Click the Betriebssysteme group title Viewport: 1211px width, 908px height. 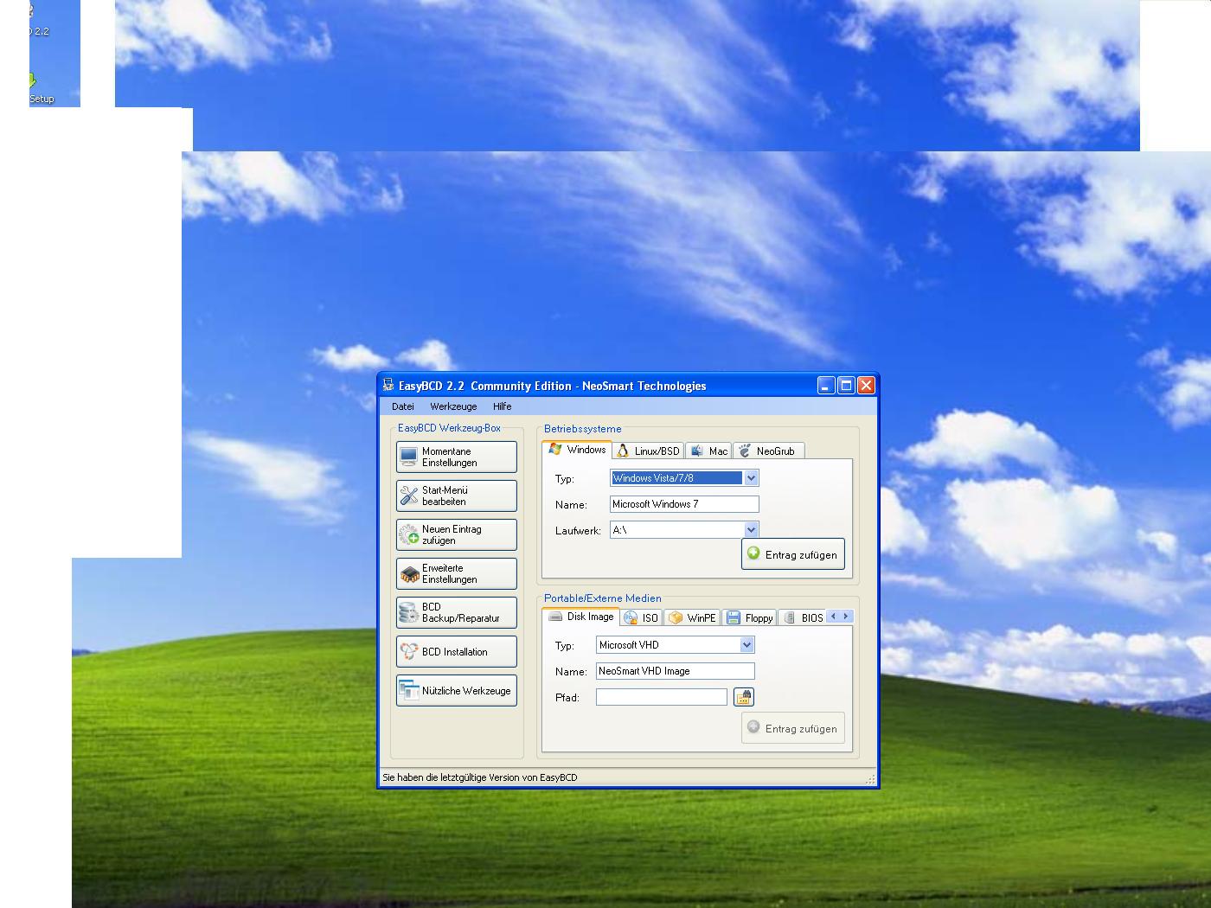click(583, 429)
